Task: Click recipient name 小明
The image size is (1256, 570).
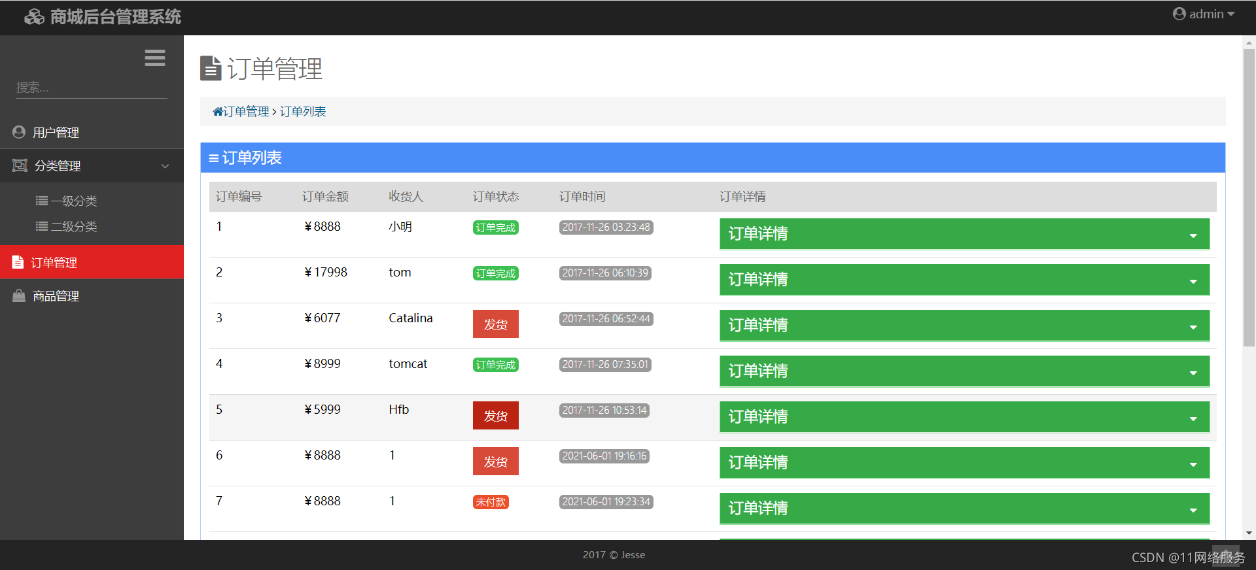Action: coord(400,227)
